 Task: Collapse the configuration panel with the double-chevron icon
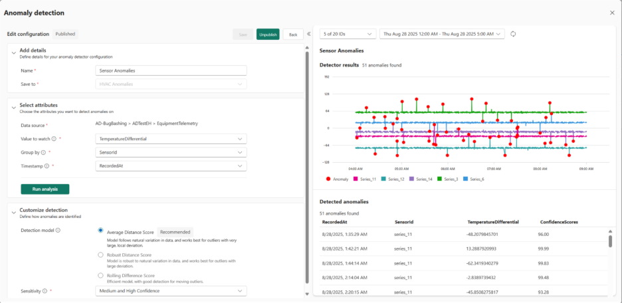click(x=308, y=34)
